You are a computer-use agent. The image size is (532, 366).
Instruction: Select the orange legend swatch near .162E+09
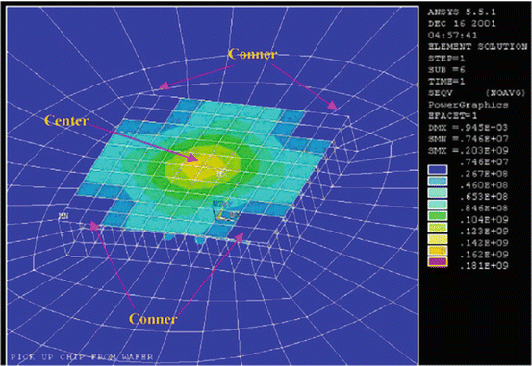438,251
